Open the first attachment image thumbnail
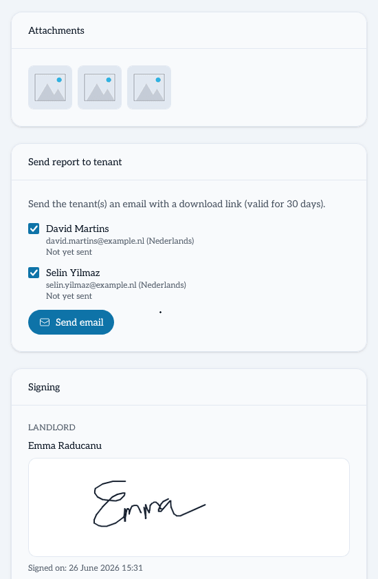The width and height of the screenshot is (378, 579). (x=50, y=87)
